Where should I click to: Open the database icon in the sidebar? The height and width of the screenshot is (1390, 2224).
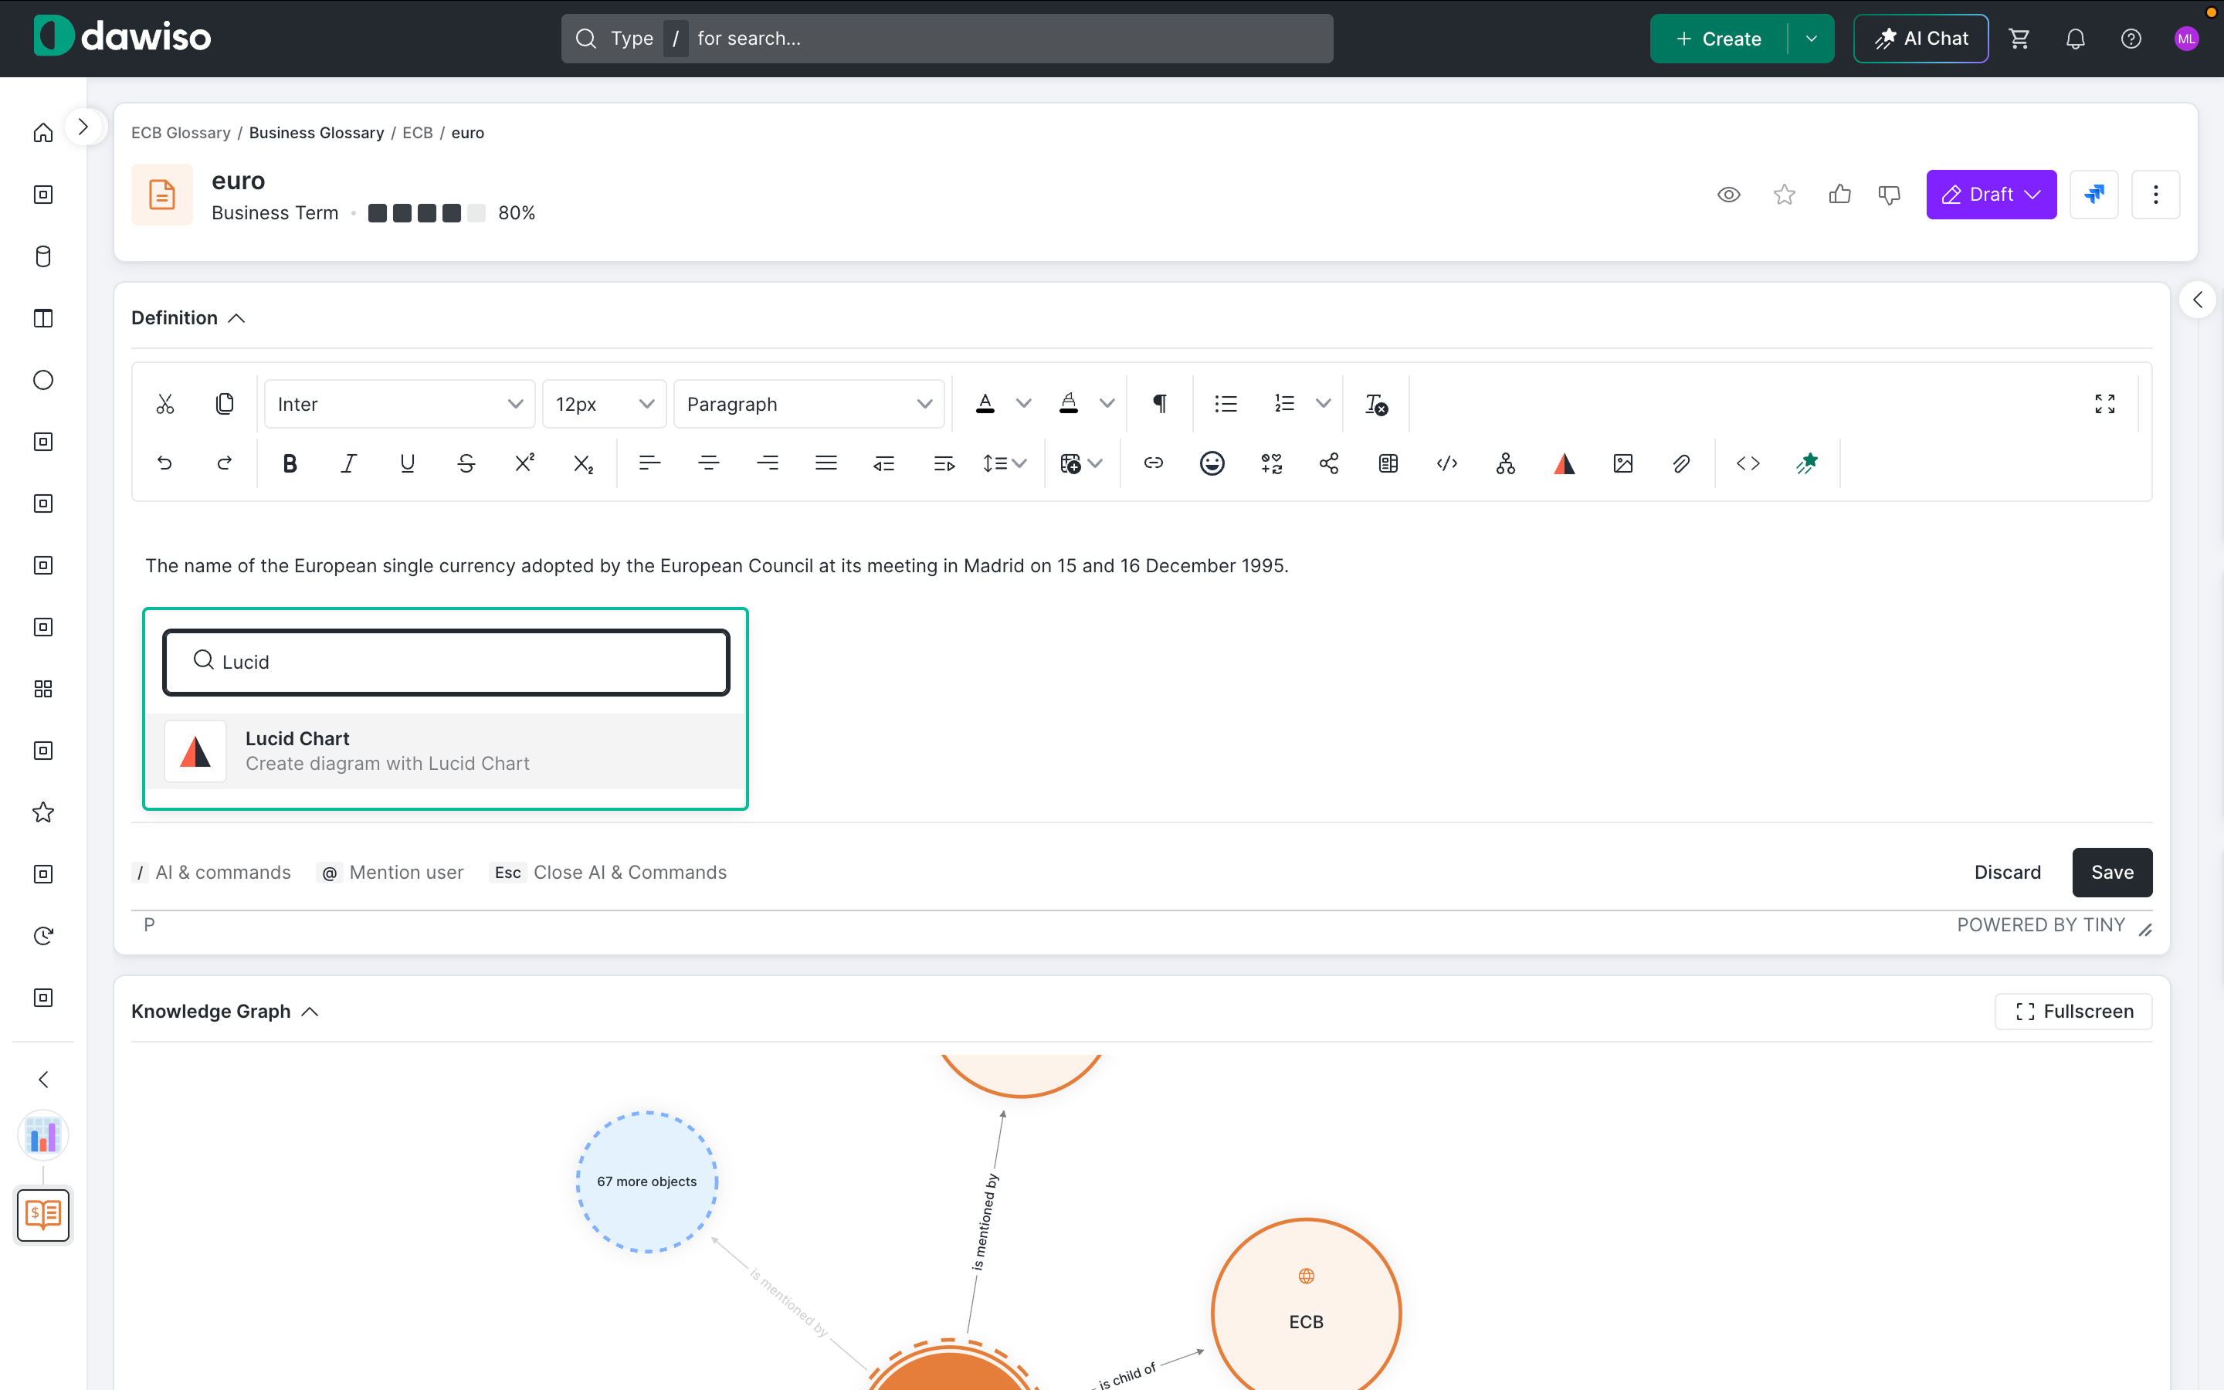tap(43, 256)
